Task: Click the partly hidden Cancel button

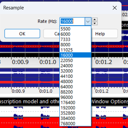Action: click(52, 34)
